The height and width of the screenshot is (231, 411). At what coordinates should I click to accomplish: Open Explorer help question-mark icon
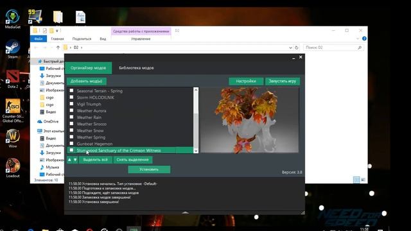tap(364, 38)
